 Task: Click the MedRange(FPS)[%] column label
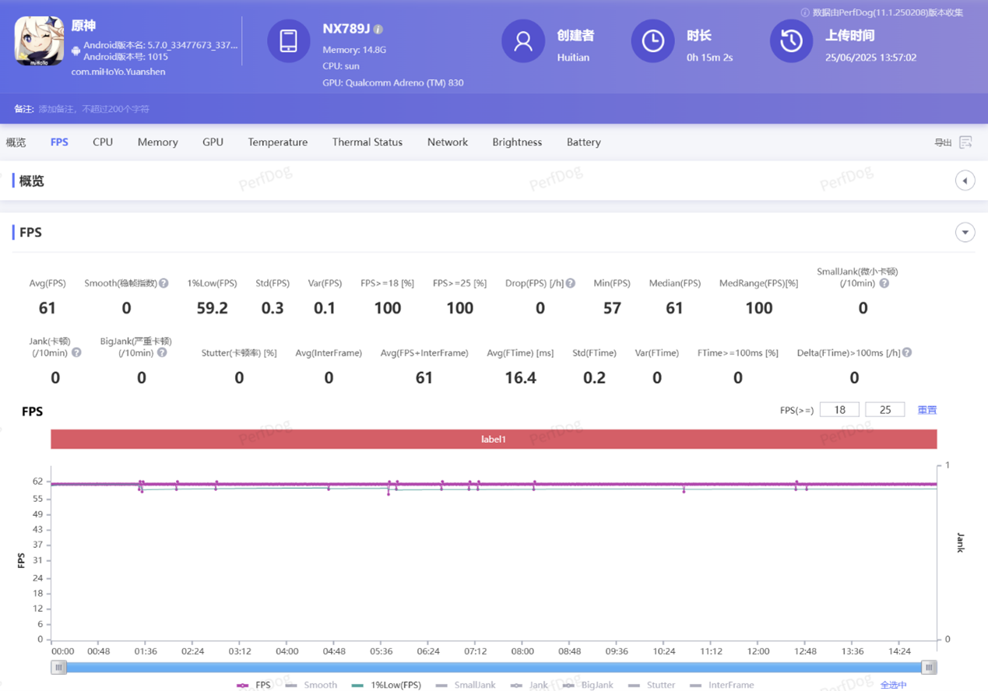pos(759,283)
